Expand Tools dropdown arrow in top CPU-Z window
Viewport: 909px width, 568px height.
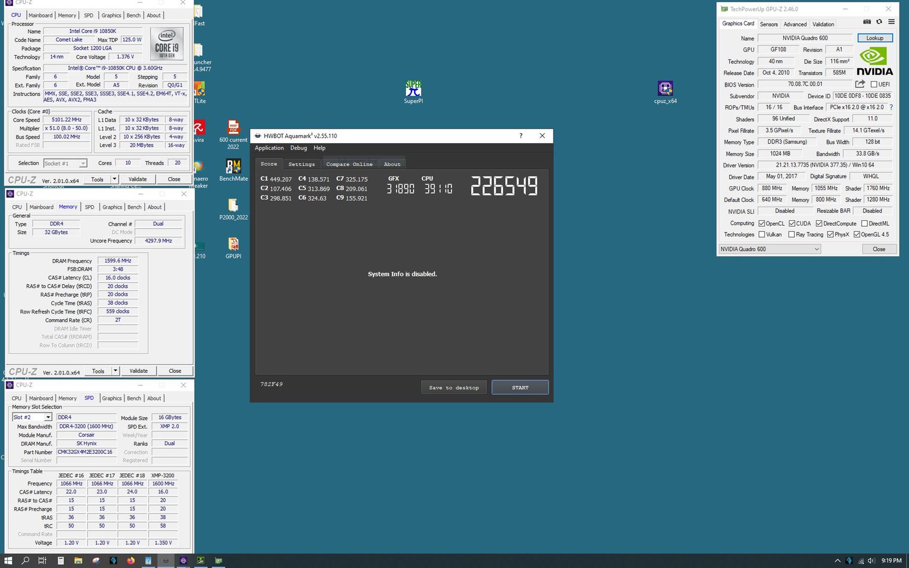tap(114, 179)
